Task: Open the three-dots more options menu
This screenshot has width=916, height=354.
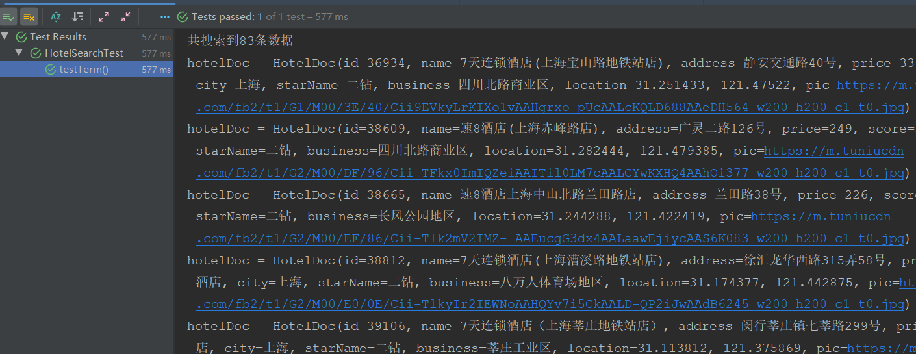Action: (164, 16)
